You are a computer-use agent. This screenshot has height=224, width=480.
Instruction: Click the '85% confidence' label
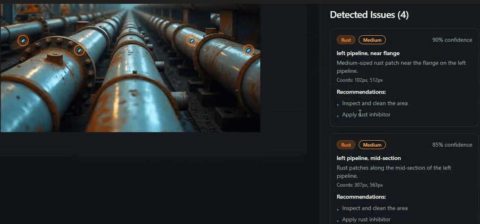tap(452, 145)
